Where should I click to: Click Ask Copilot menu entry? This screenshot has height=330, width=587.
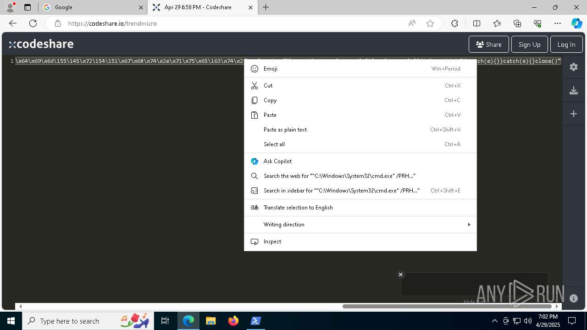(x=360, y=161)
